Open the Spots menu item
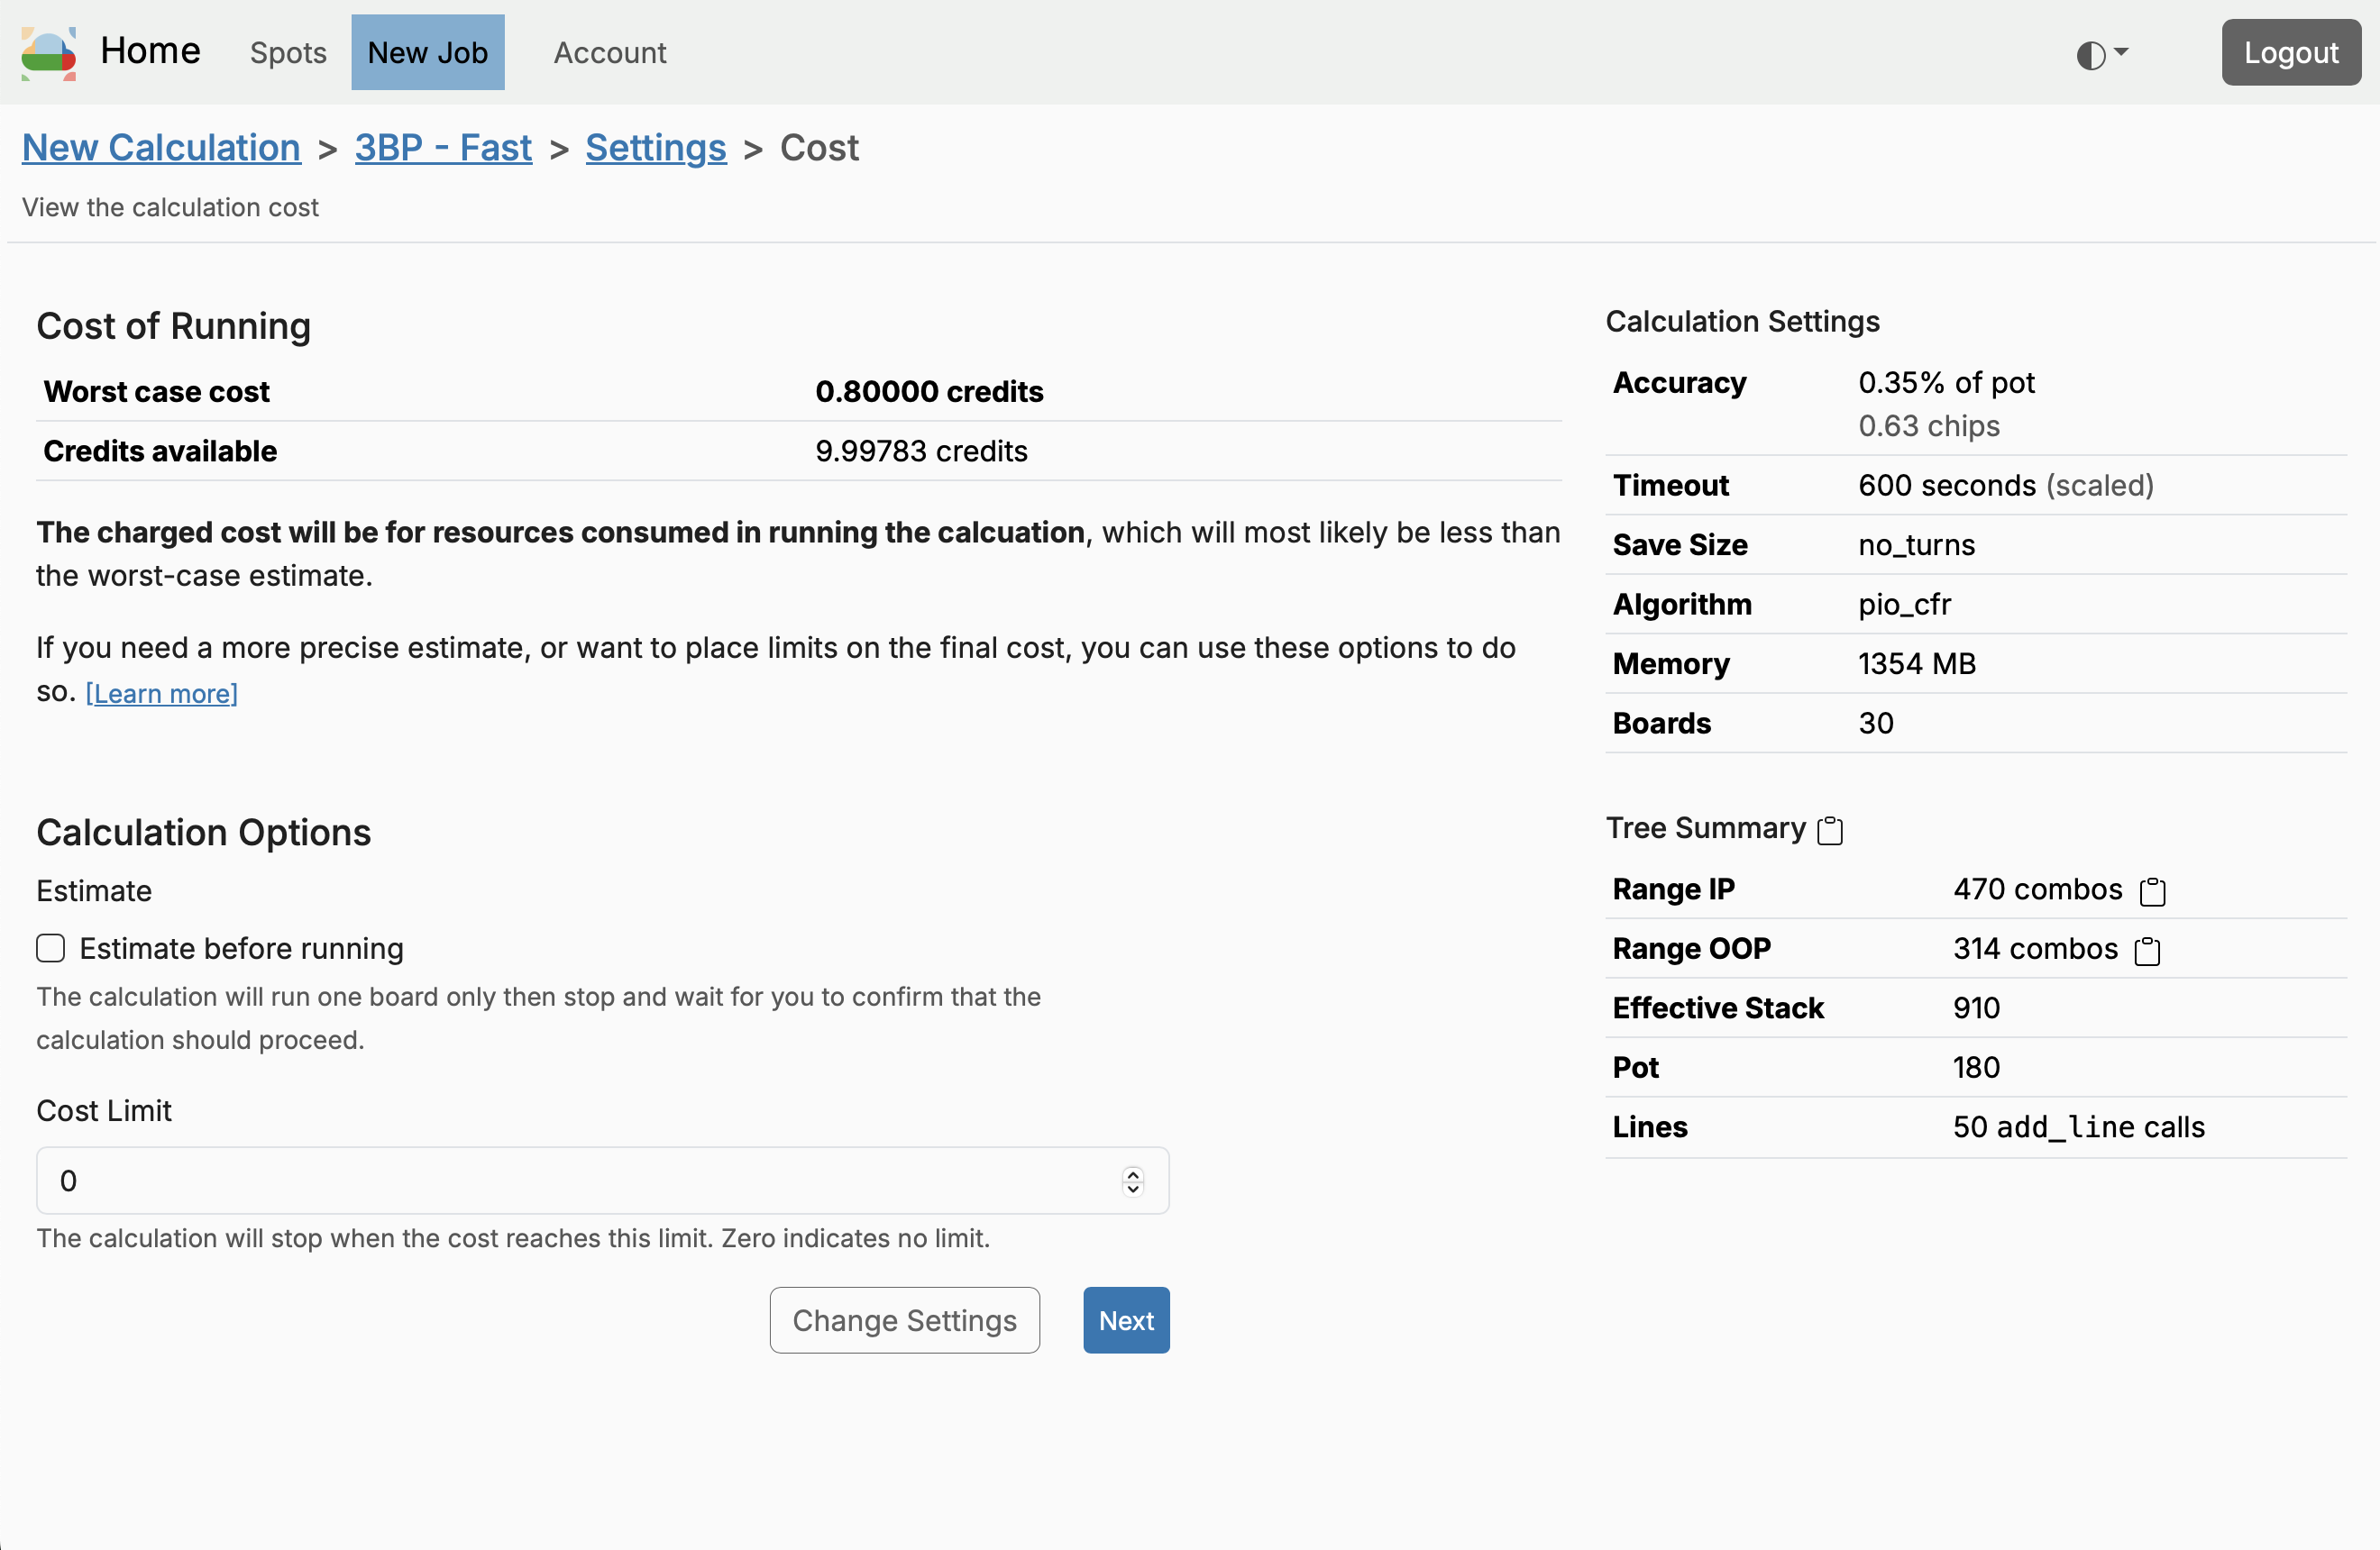 (x=288, y=53)
